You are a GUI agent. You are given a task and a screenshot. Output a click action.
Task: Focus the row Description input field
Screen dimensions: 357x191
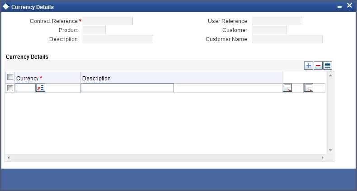127,88
